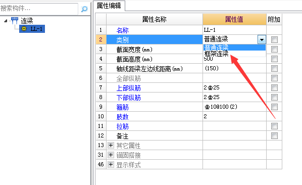
Task: Collapse the 连梁 tree node
Action: (6, 21)
